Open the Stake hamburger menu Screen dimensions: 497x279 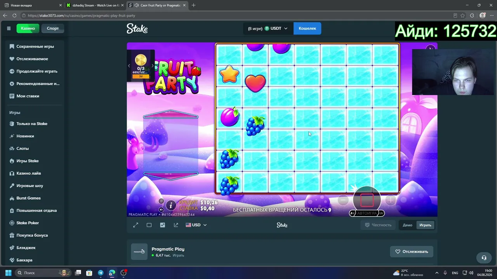click(9, 28)
